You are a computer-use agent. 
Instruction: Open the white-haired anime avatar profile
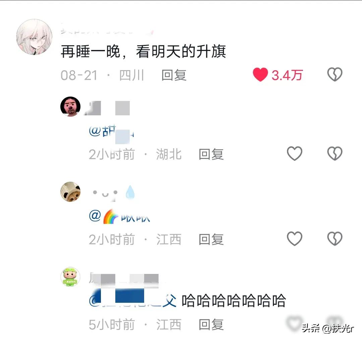tap(34, 37)
